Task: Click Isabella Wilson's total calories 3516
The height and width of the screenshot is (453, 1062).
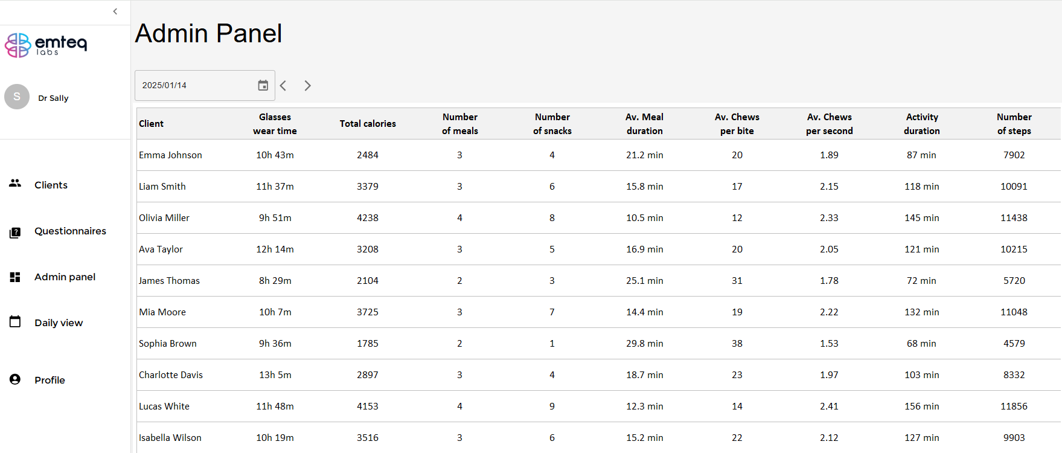Action: pyautogui.click(x=368, y=438)
